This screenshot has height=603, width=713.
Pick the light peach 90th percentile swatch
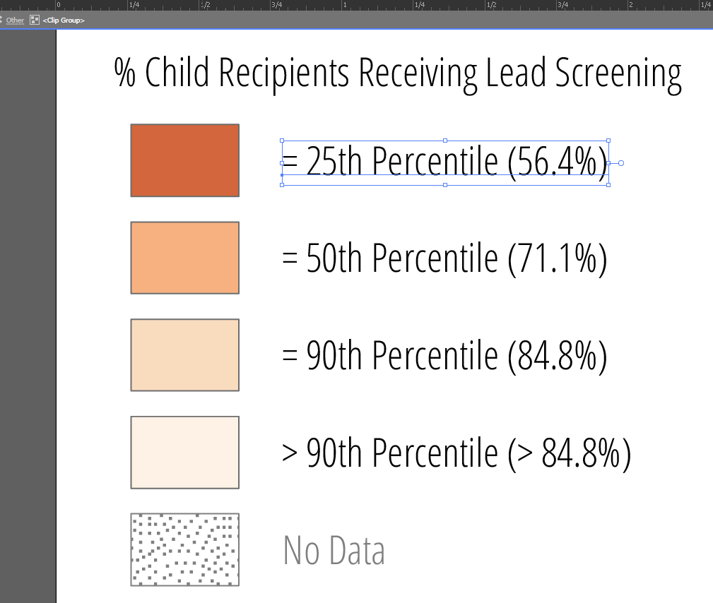tap(185, 355)
